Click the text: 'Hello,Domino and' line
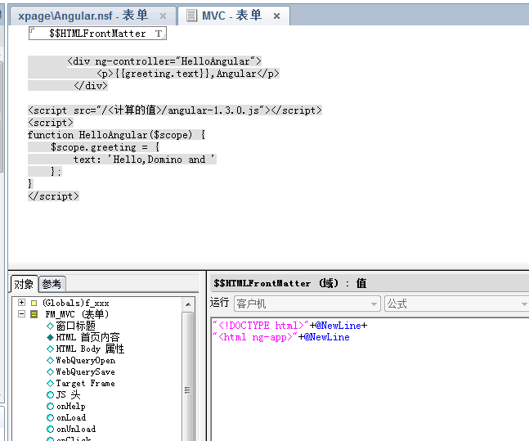This screenshot has width=529, height=441. pos(145,160)
